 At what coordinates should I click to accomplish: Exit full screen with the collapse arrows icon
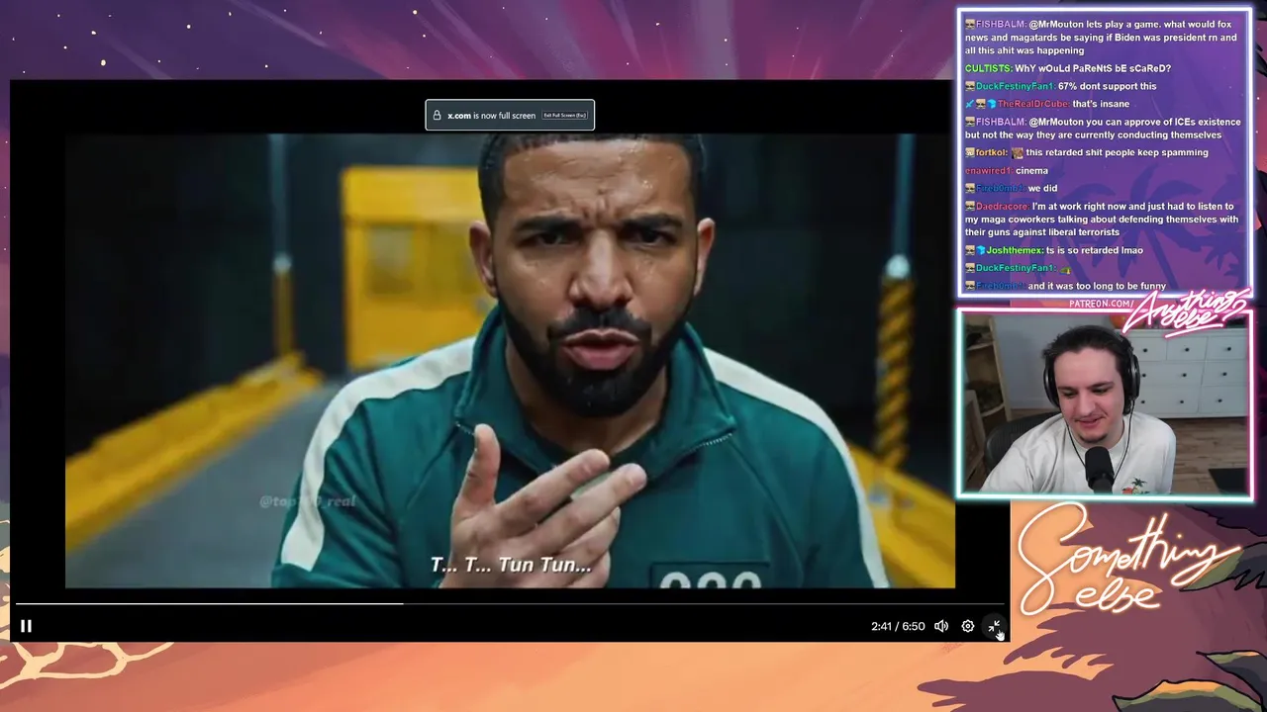994,626
